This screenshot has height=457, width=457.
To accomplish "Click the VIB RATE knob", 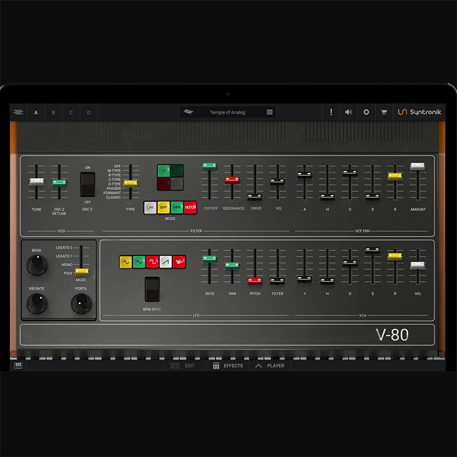I will [x=37, y=303].
